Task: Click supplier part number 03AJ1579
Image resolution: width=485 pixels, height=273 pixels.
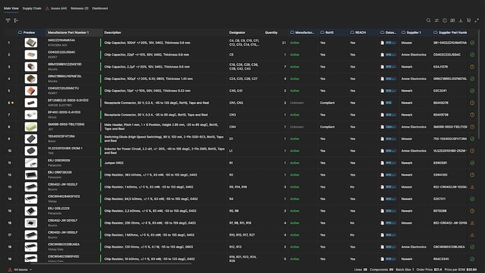Action: (441, 67)
